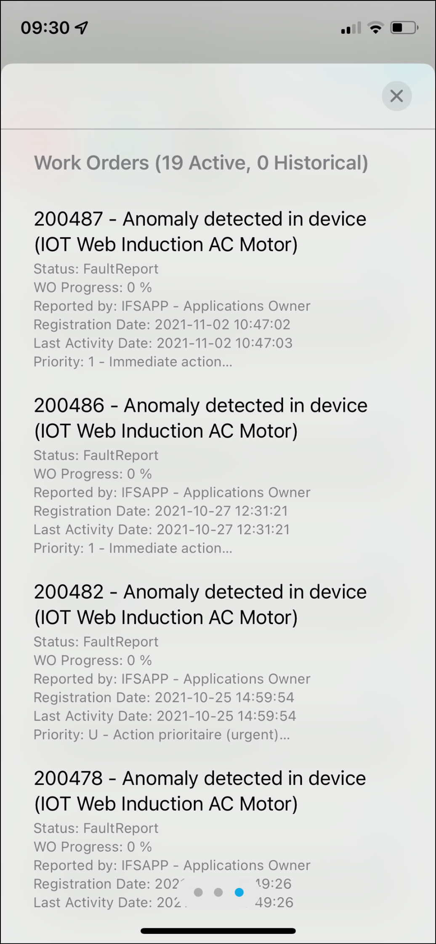This screenshot has width=436, height=944.
Task: Go to the first page indicator dot
Action: [198, 892]
